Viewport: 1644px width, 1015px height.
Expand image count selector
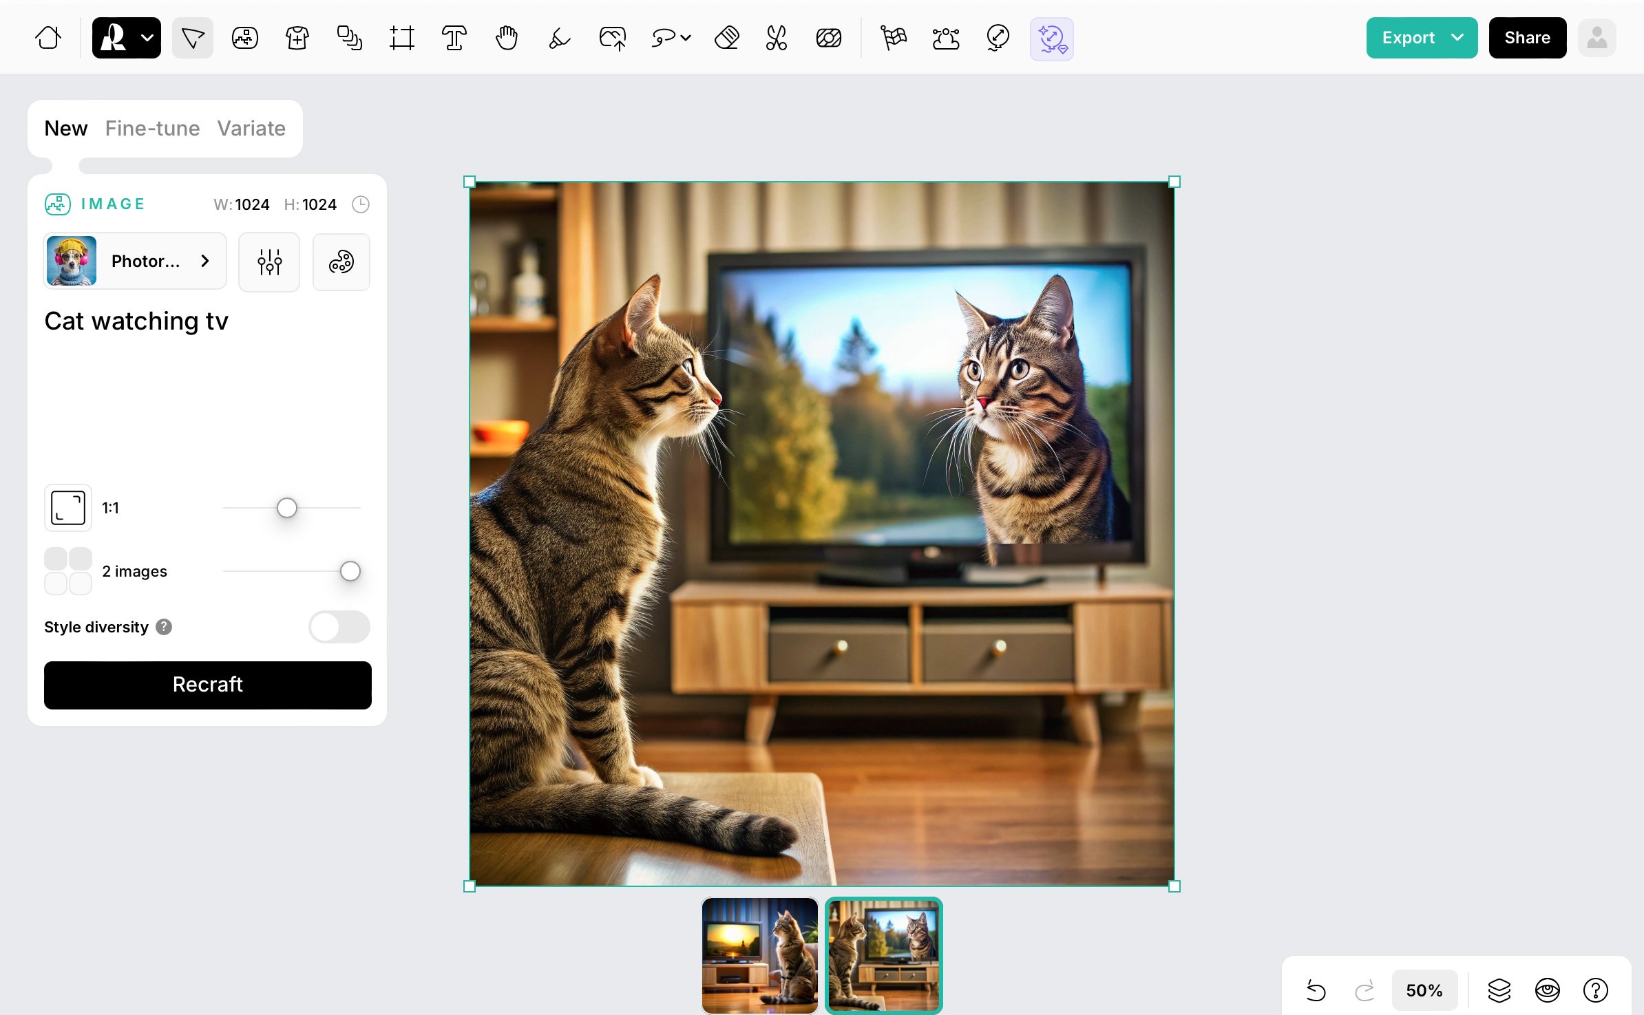[x=67, y=570]
